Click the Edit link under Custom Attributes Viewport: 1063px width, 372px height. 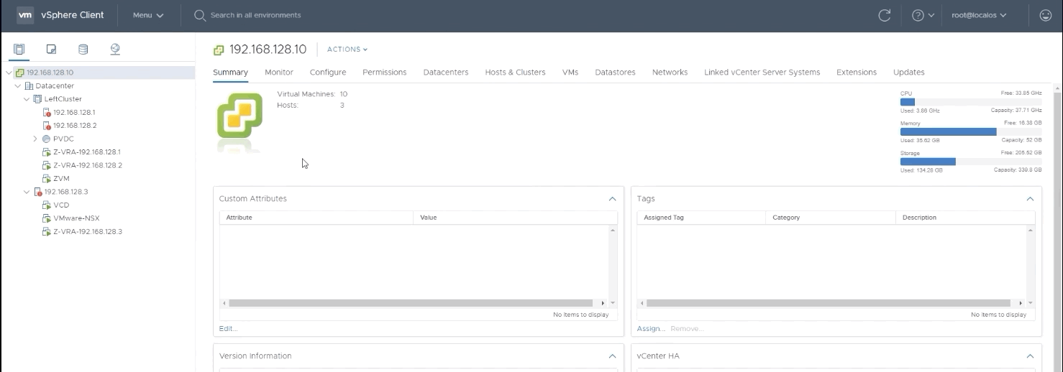pyautogui.click(x=228, y=328)
